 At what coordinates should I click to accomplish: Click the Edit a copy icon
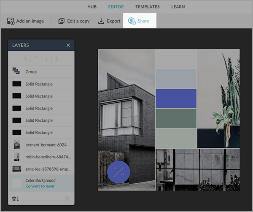click(62, 21)
